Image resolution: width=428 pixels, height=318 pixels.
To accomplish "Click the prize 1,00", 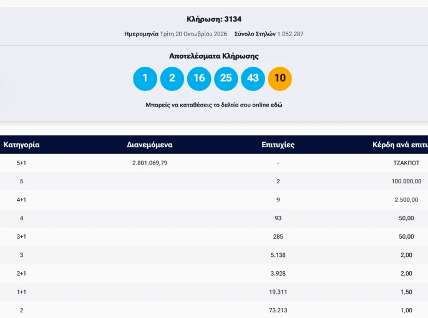I will click(x=406, y=310).
